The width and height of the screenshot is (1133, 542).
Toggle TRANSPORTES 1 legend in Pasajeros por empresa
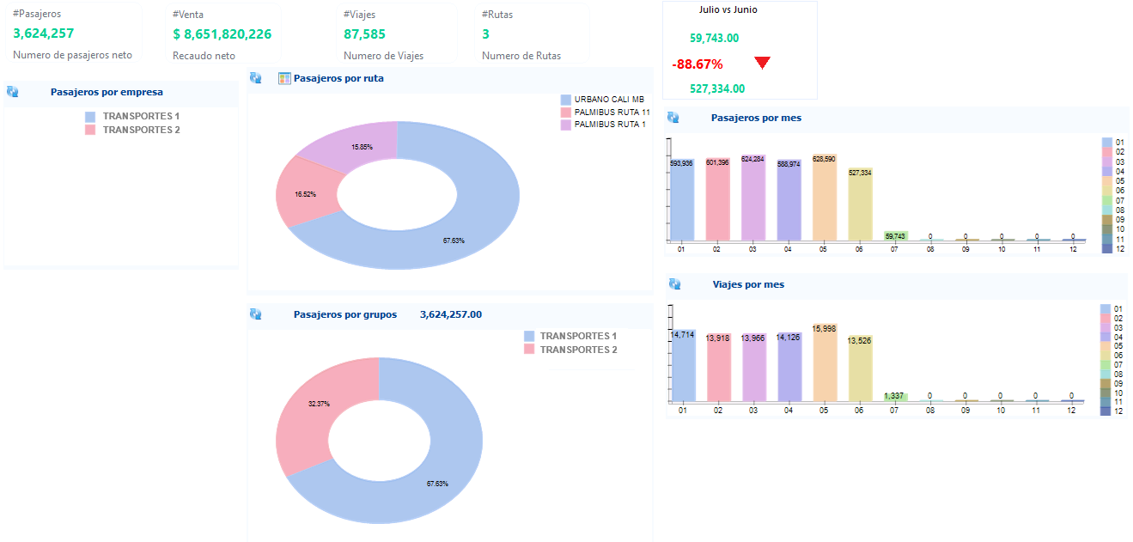132,116
